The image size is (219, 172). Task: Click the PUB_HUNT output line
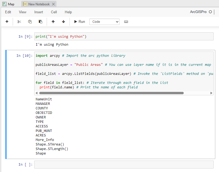[44, 131]
